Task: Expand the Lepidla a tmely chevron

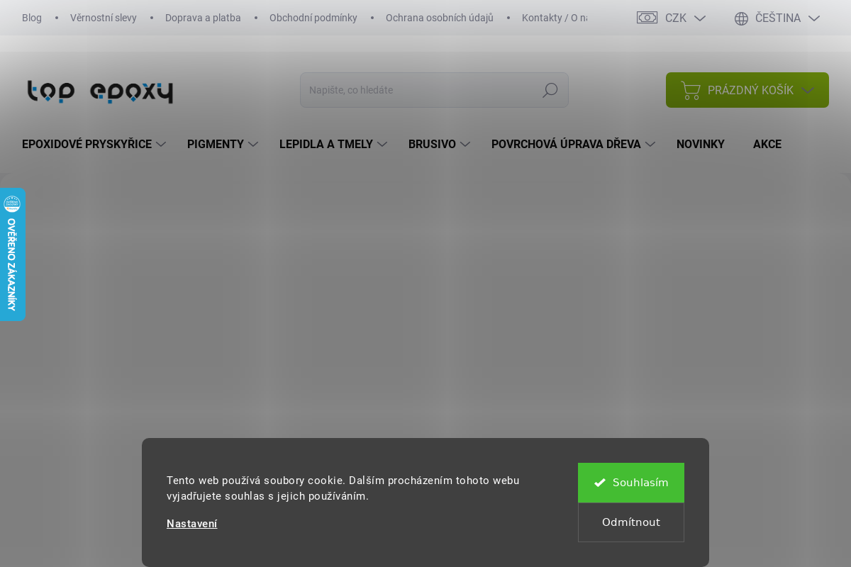Action: point(382,145)
